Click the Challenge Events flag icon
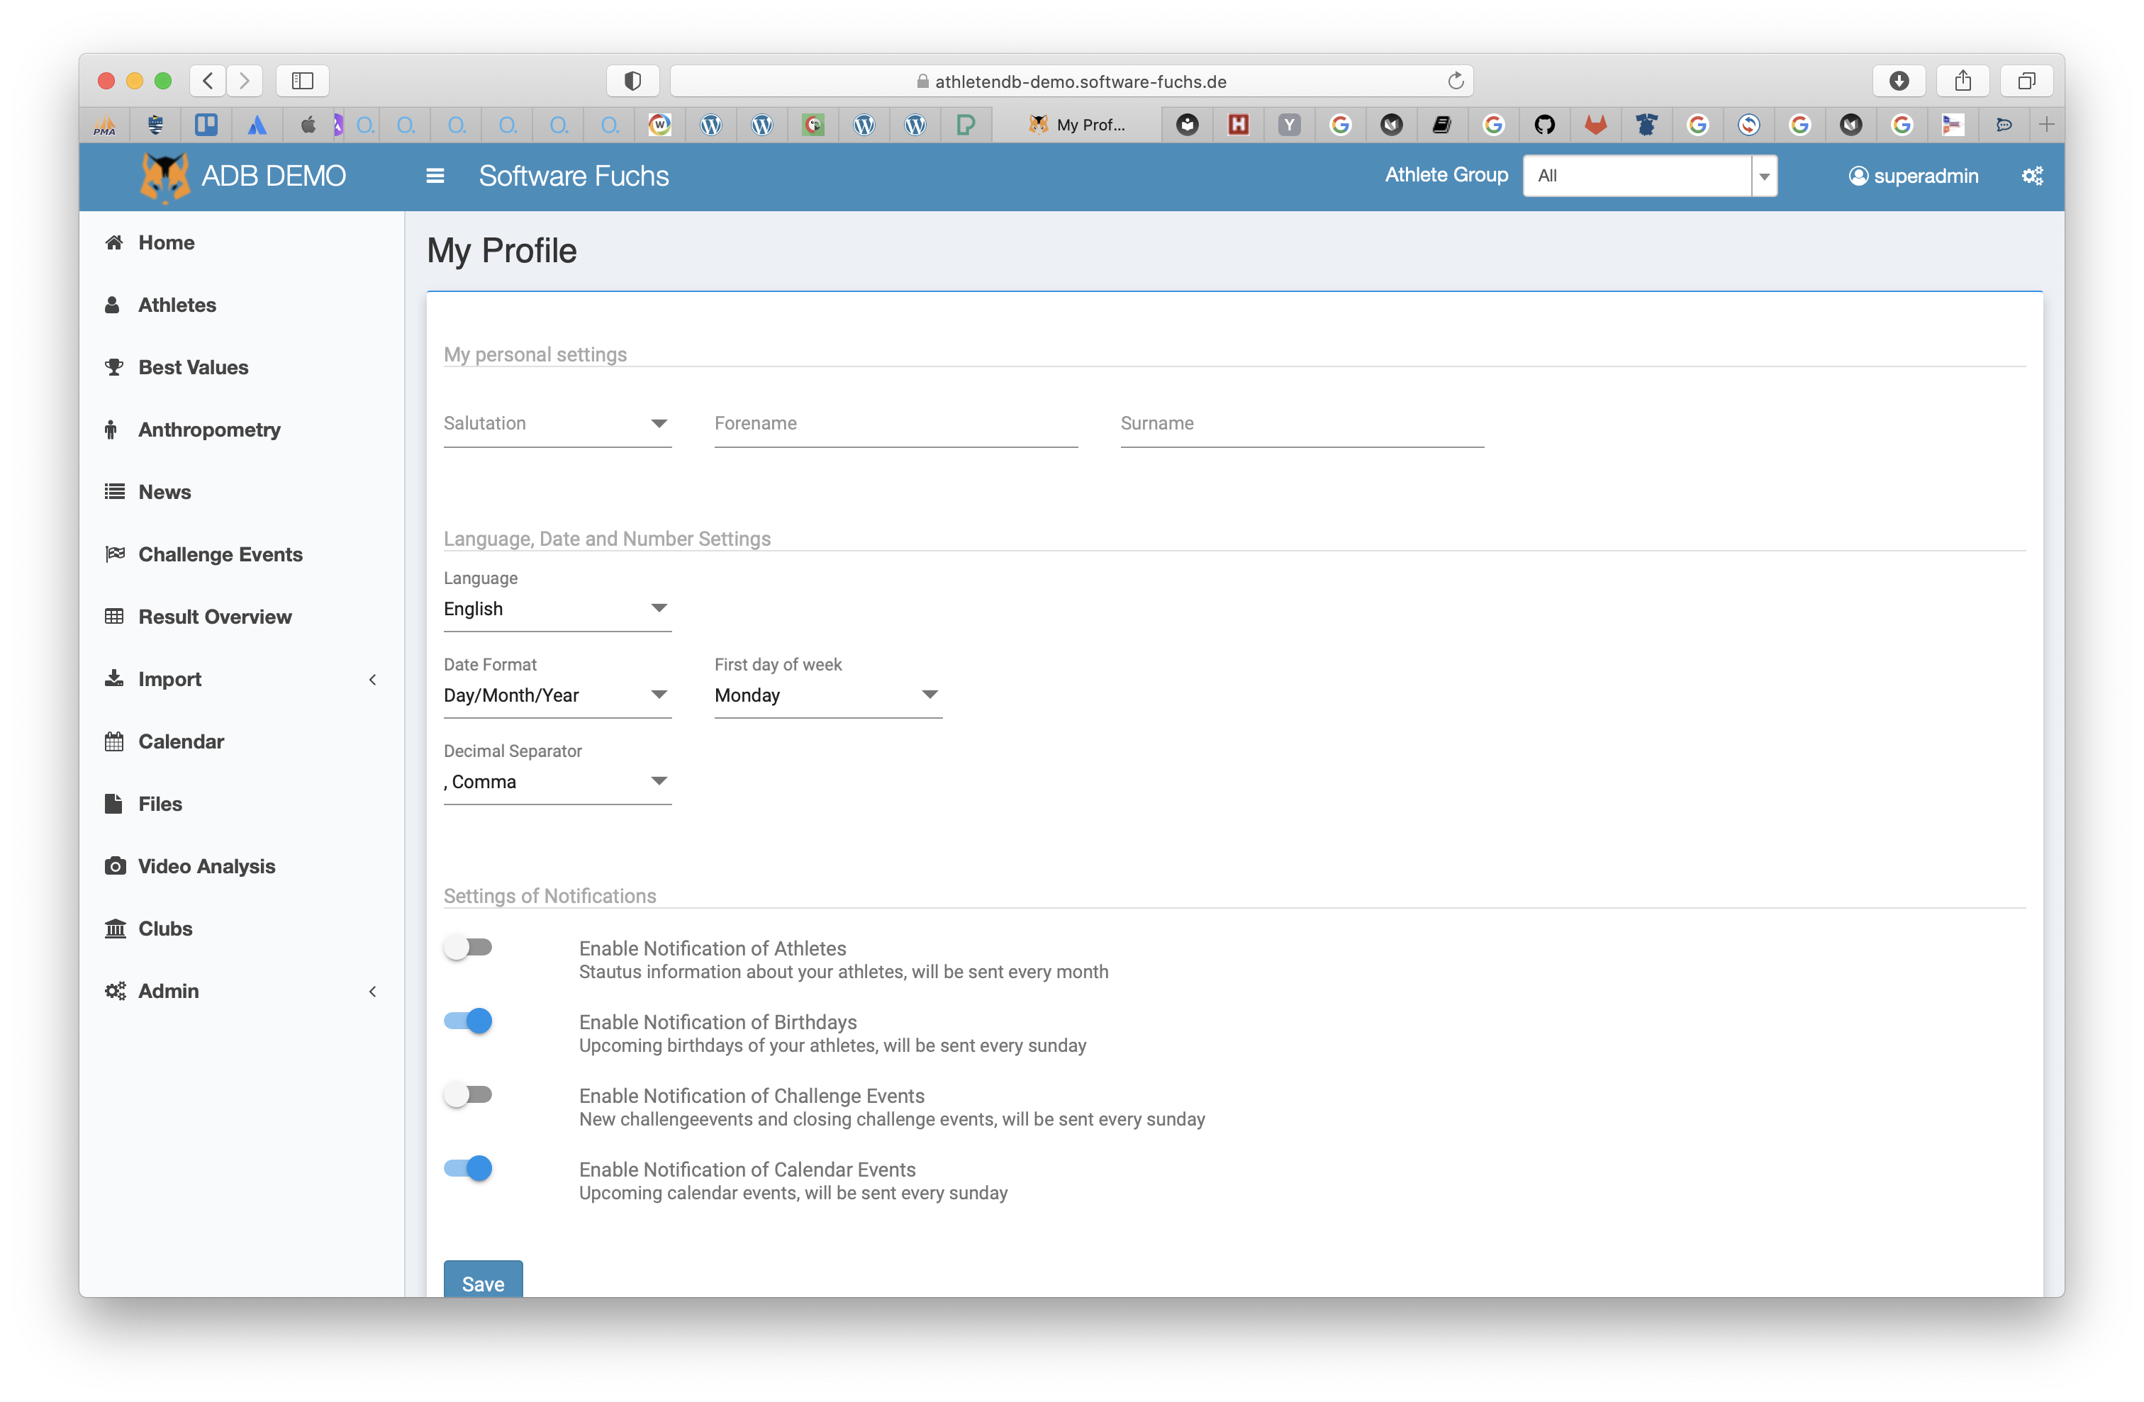Viewport: 2144px width, 1402px height. [114, 554]
